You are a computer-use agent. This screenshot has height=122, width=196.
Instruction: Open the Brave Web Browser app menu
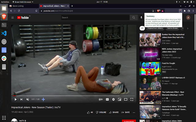23,2
